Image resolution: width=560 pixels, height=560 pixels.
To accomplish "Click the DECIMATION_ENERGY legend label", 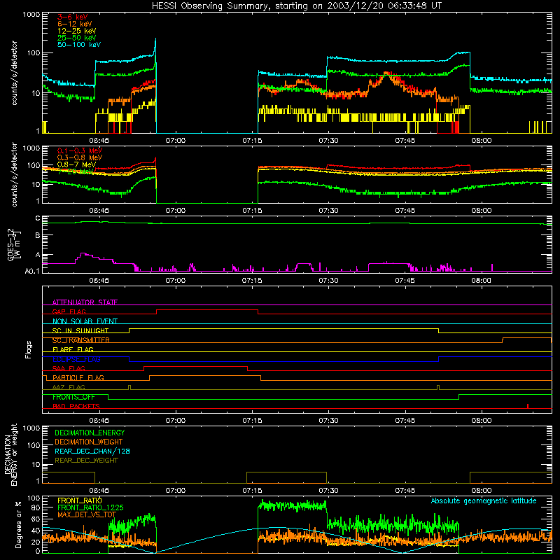I will [x=90, y=433].
